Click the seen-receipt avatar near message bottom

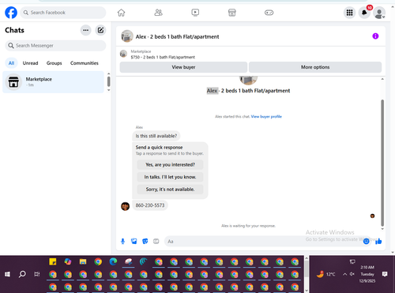372,216
